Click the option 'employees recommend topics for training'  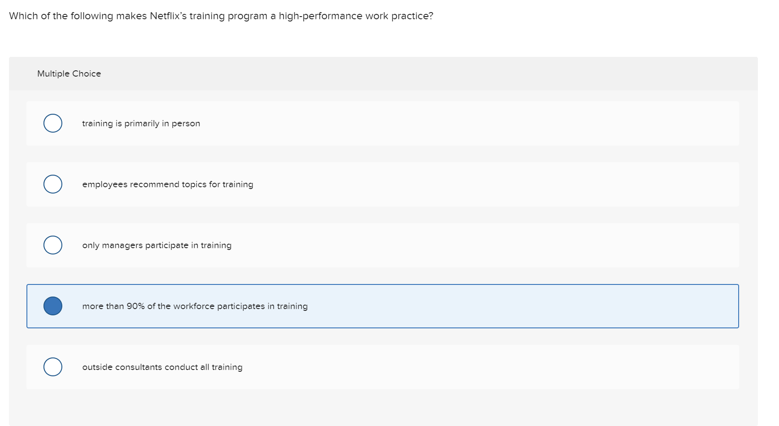coord(168,184)
